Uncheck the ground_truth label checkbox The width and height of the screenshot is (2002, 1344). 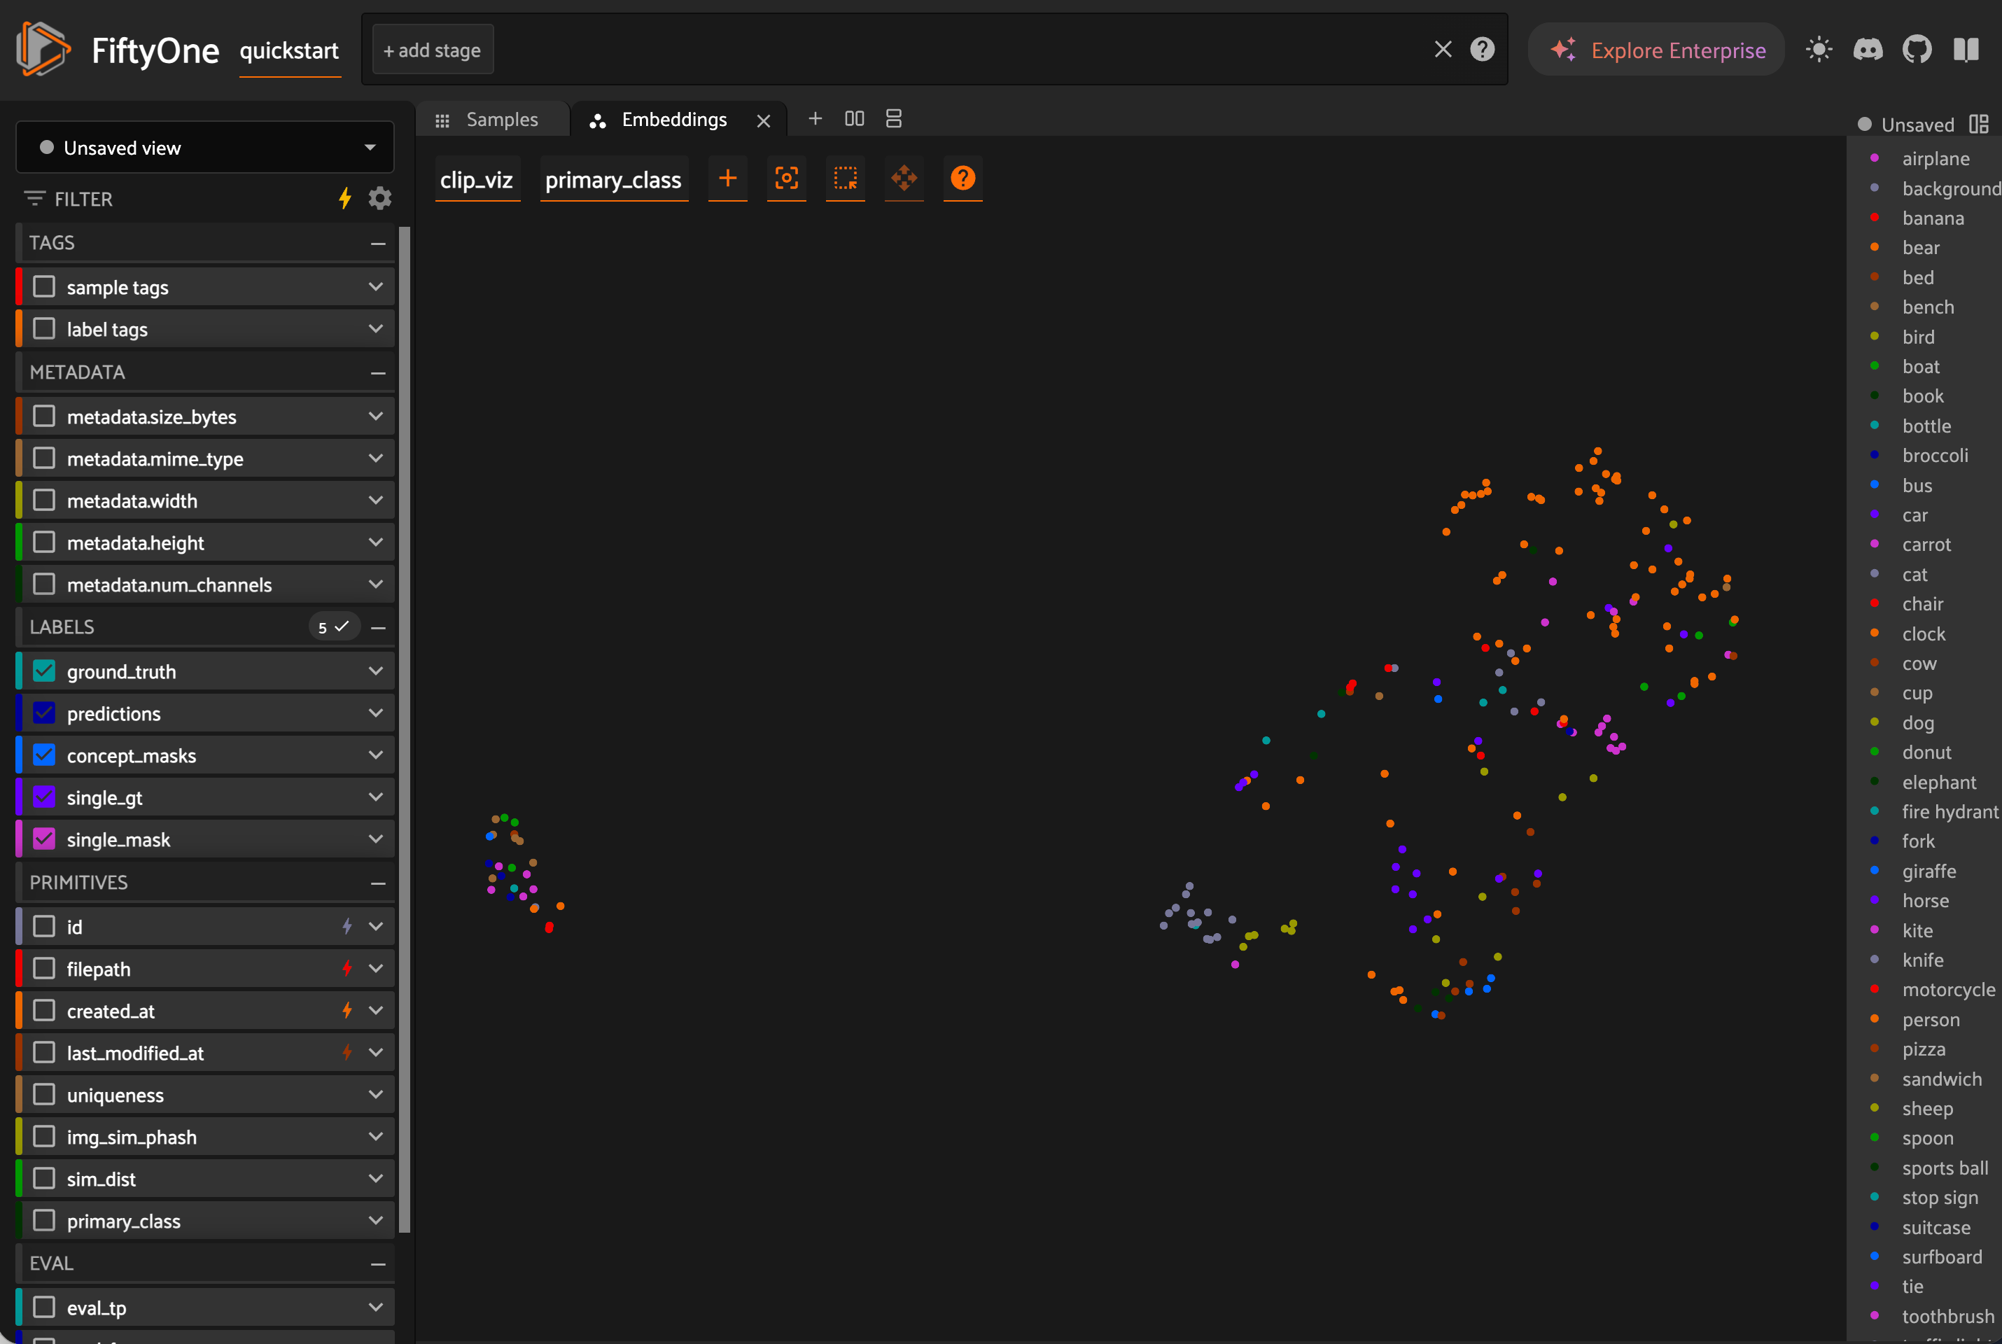click(43, 671)
